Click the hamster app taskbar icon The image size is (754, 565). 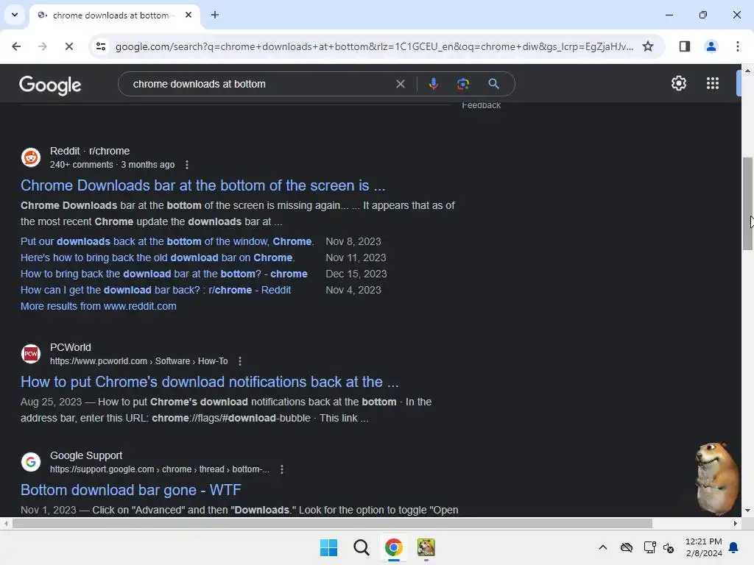click(x=426, y=547)
